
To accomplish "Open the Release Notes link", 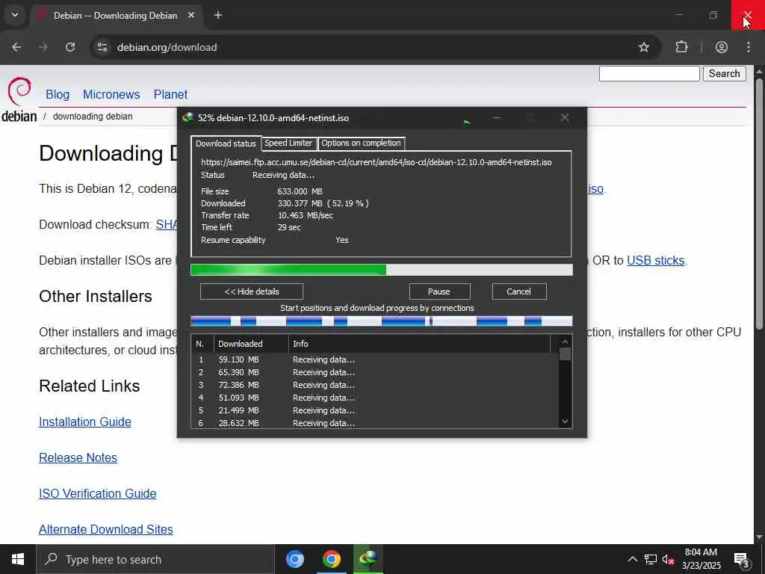I will tap(78, 458).
